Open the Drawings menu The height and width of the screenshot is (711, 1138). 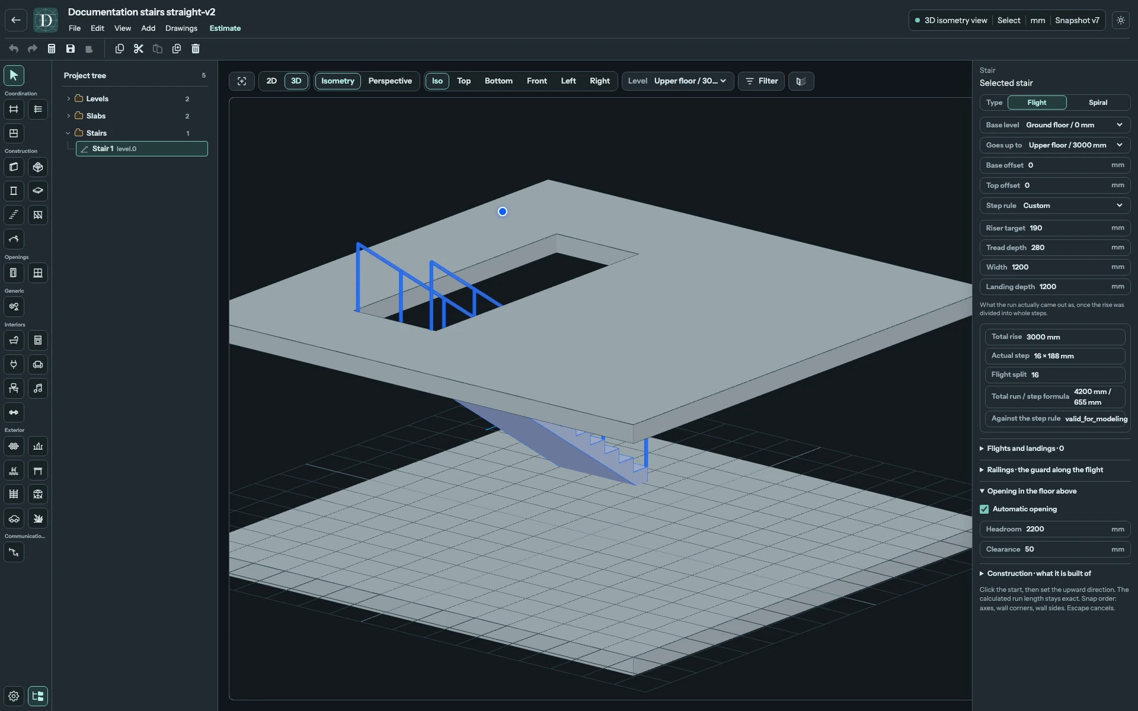pos(181,28)
